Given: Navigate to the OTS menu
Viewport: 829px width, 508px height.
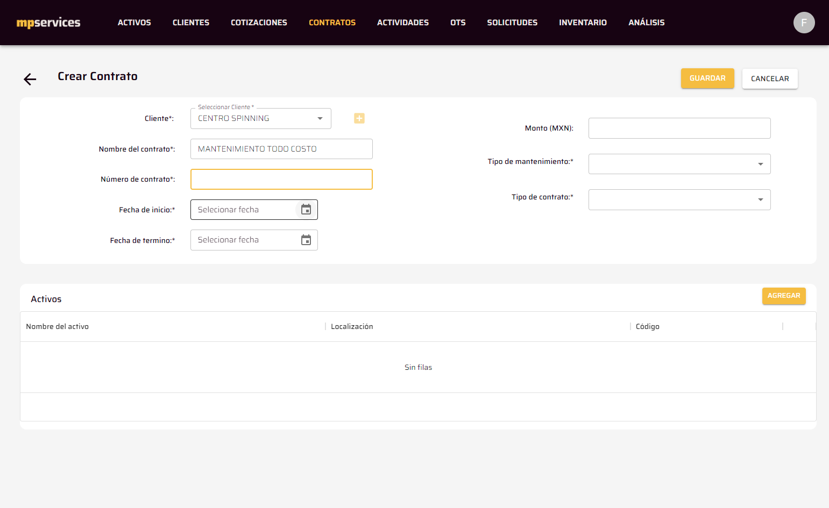Looking at the screenshot, I should (458, 23).
